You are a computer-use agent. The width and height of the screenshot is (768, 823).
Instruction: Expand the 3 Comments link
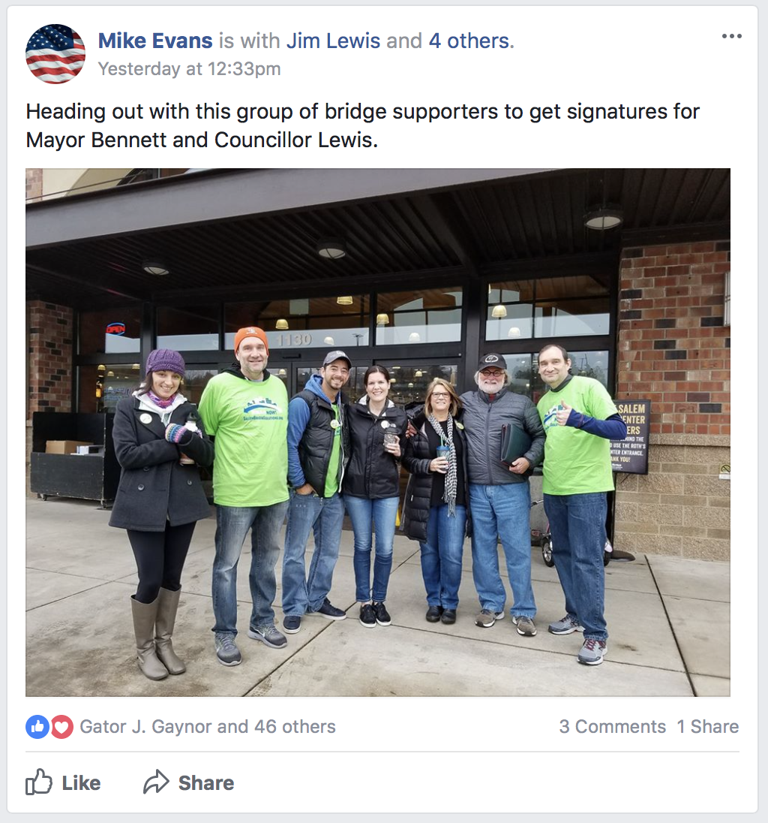612,727
